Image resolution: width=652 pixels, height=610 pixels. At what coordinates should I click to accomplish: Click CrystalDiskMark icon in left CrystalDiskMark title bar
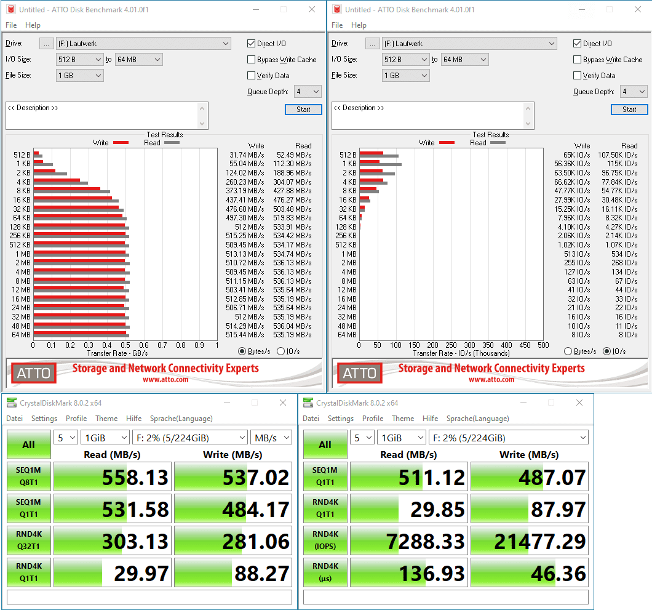coord(12,403)
